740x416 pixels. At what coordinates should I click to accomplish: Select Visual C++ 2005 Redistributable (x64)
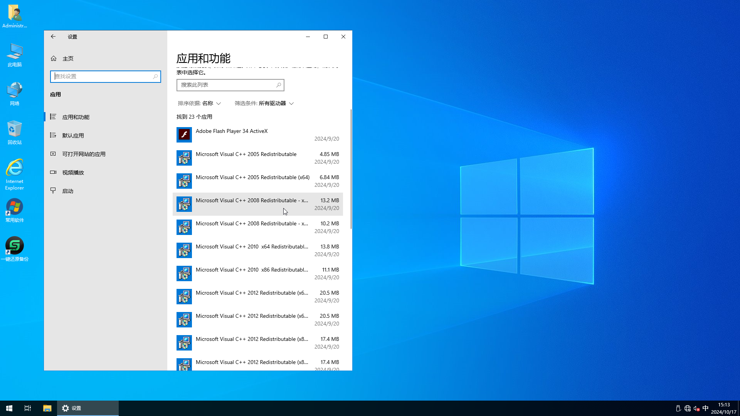click(x=258, y=181)
